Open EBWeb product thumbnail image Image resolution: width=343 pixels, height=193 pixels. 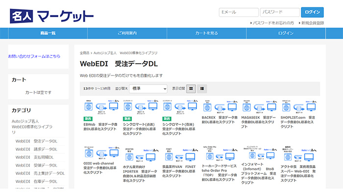click(101, 107)
